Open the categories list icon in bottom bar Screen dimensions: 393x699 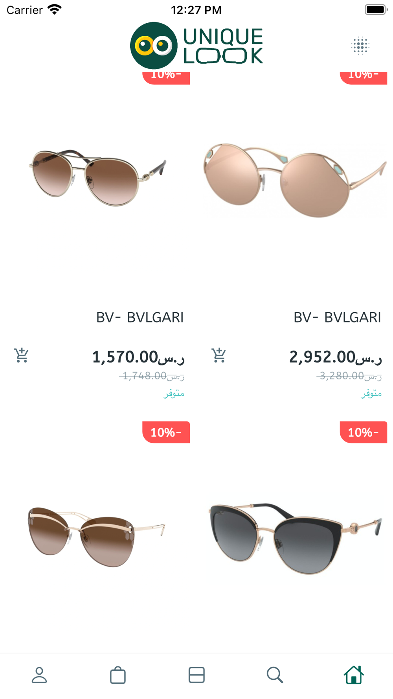click(x=196, y=675)
